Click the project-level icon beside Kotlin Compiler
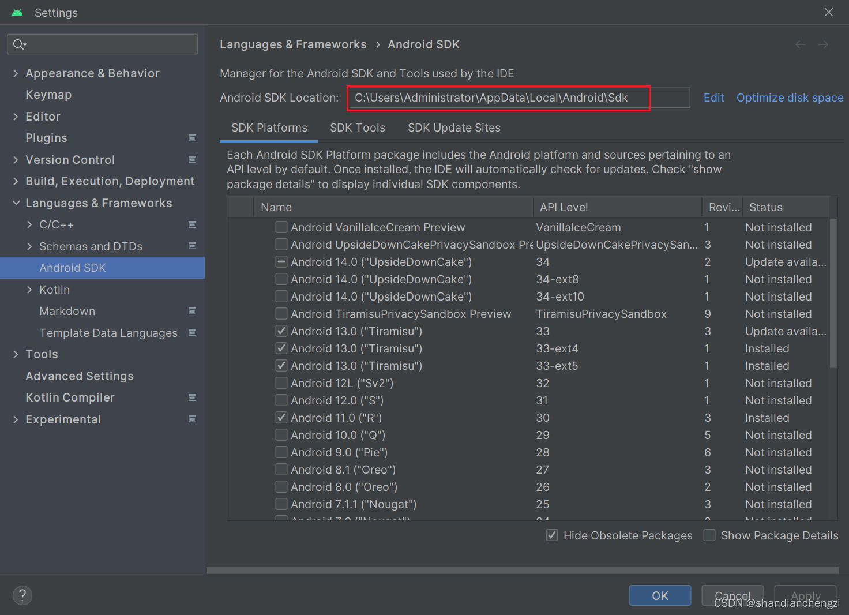This screenshot has width=849, height=615. [193, 397]
